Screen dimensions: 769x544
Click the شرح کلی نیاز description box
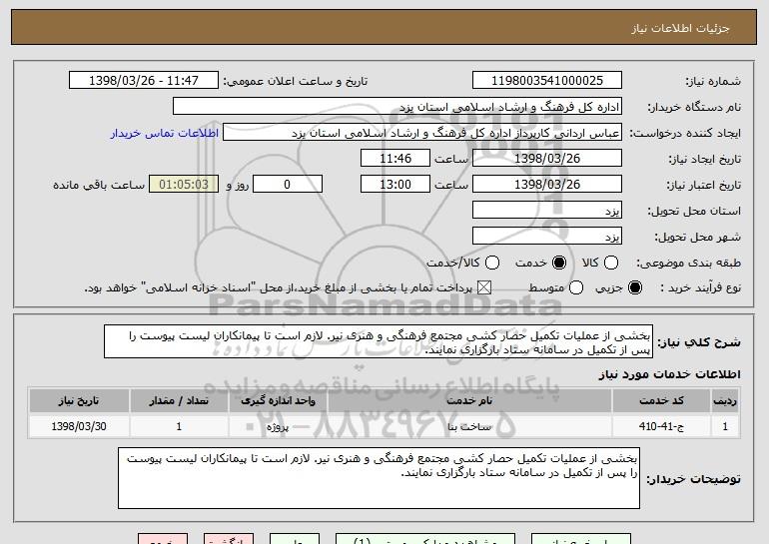point(379,341)
